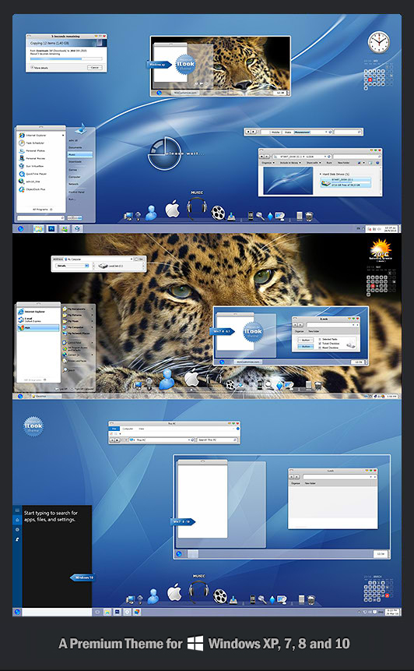Click the blue help icon in the This PC window
Image resolution: width=414 pixels, height=671 pixels.
[238, 429]
